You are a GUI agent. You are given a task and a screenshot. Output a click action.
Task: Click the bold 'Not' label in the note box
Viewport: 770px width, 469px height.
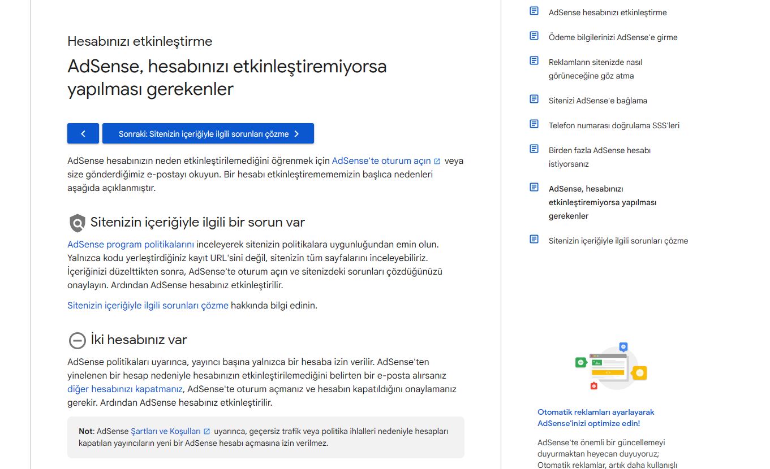(85, 431)
